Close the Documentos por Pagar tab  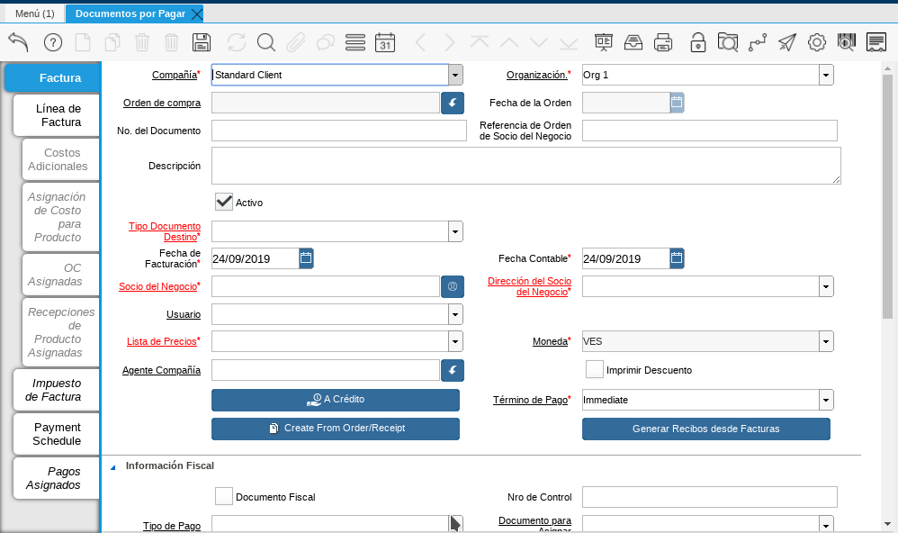[196, 14]
